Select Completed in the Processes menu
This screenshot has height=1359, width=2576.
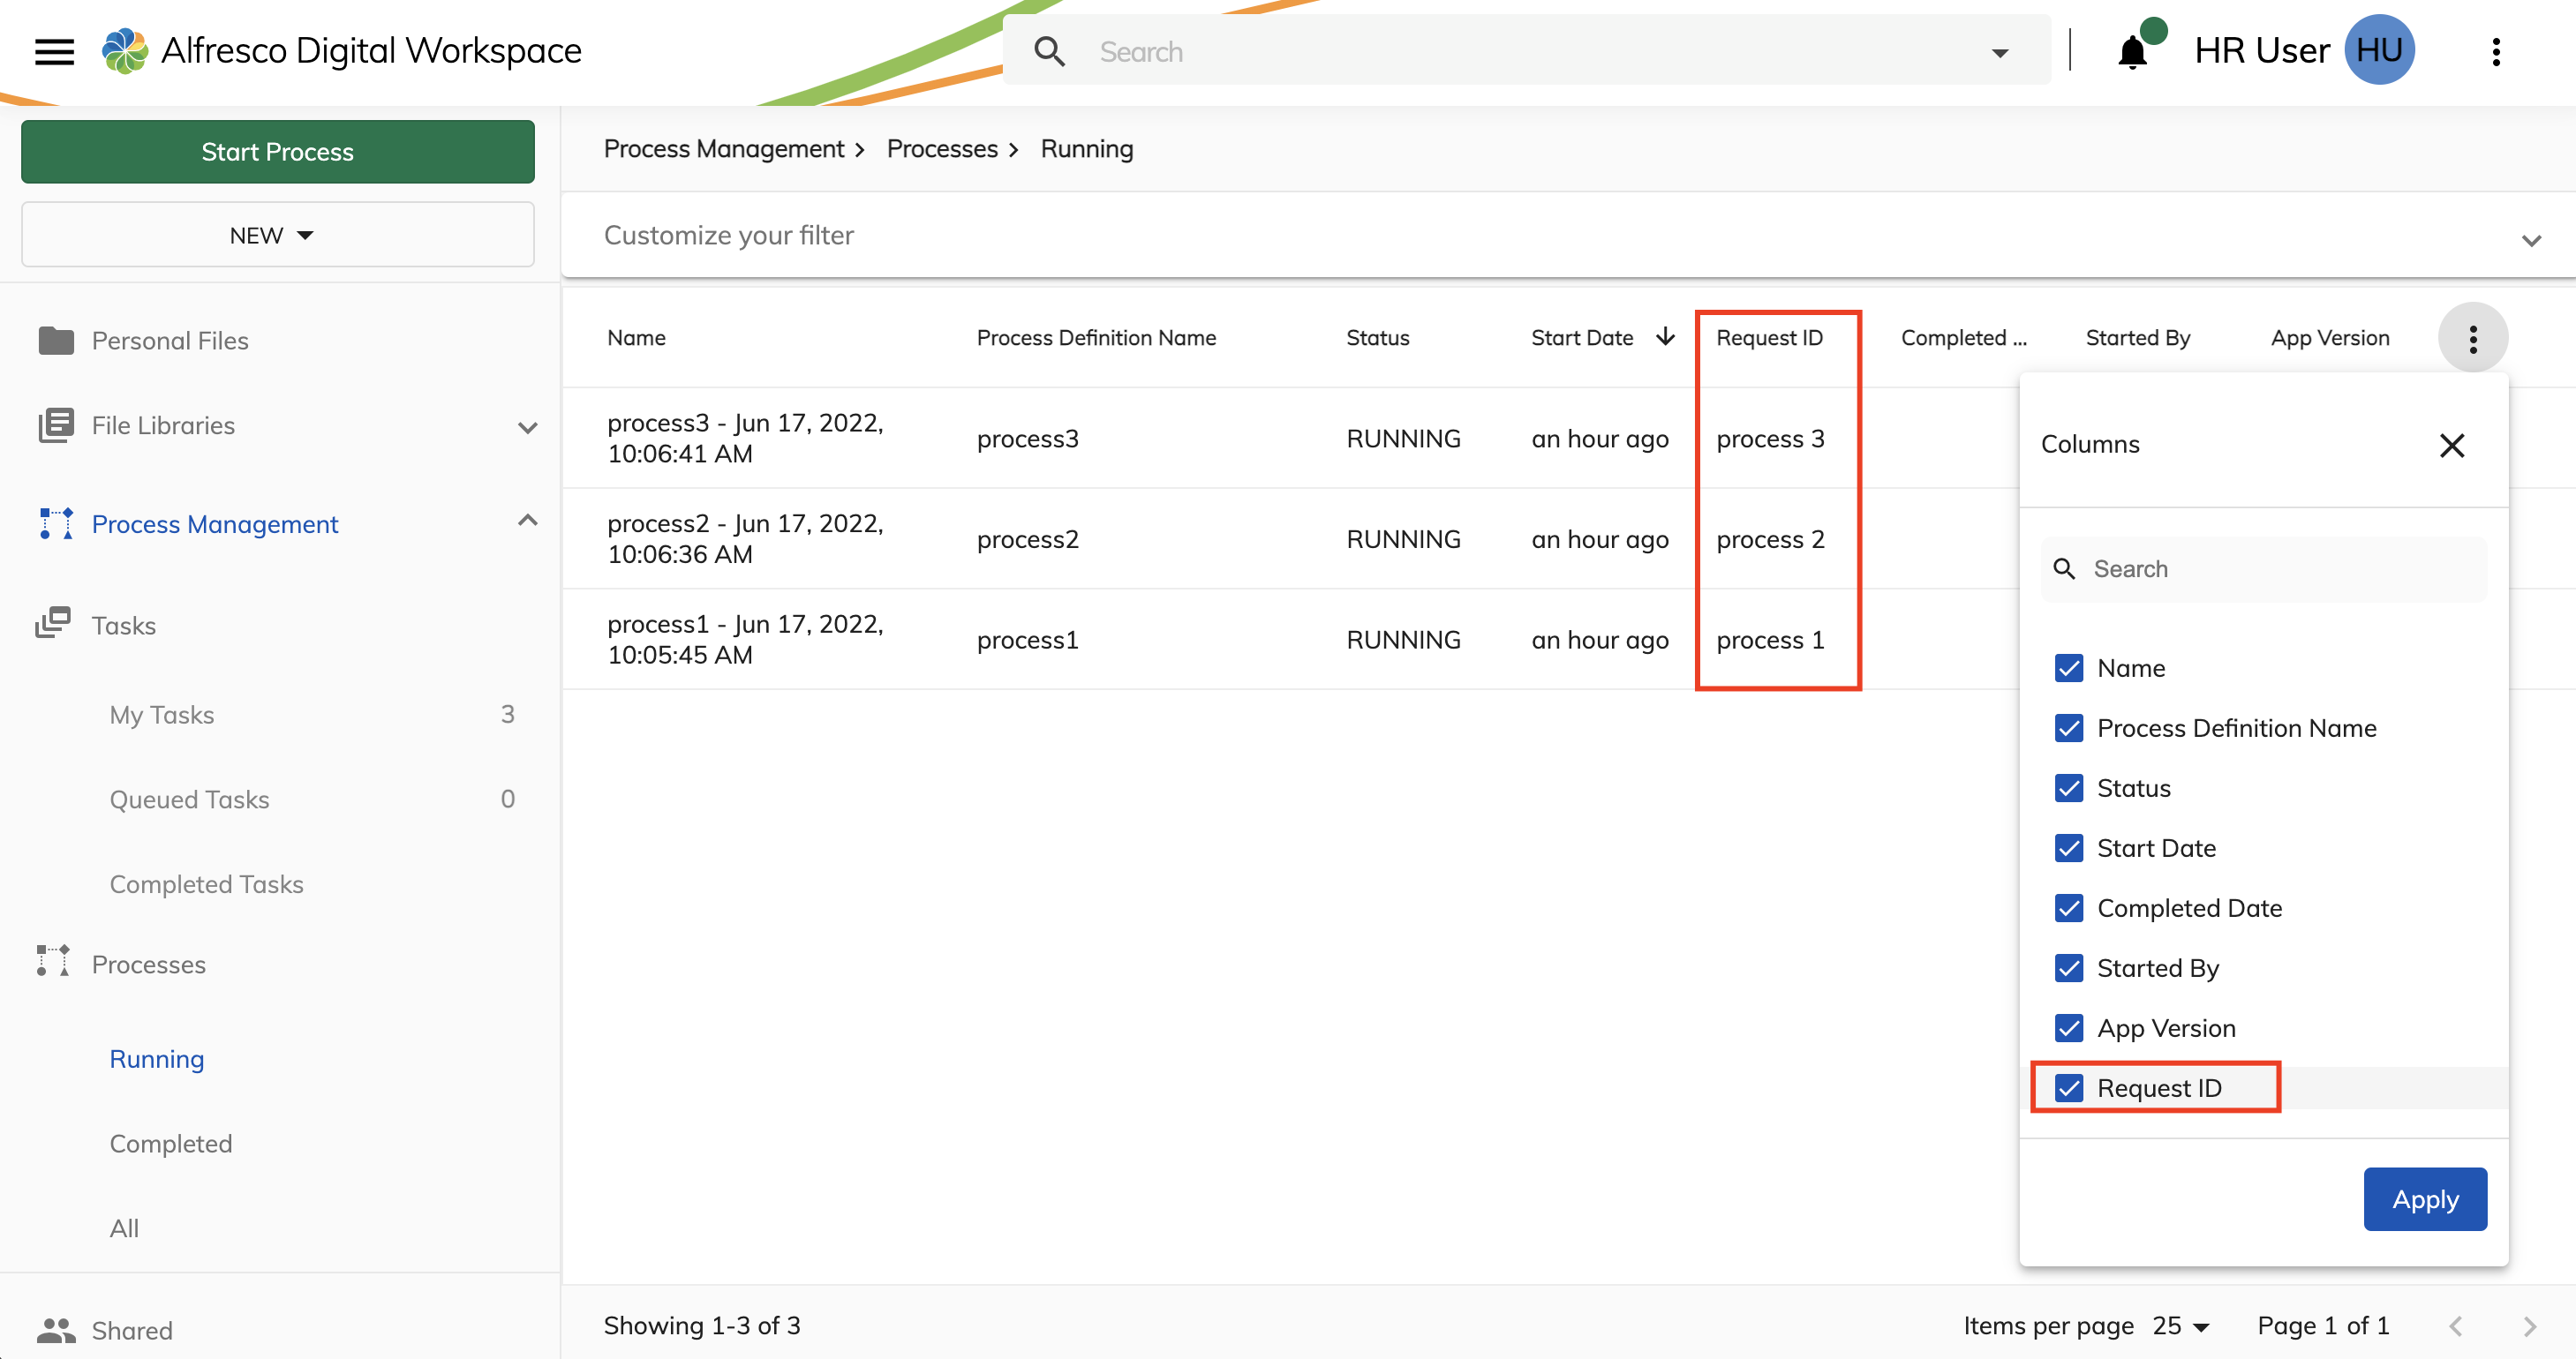[170, 1142]
